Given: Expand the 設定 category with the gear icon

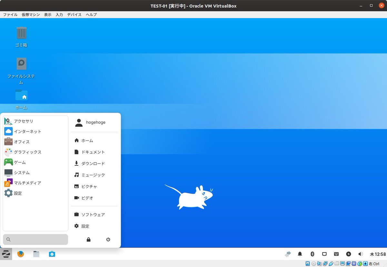Looking at the screenshot, I should click(x=35, y=193).
